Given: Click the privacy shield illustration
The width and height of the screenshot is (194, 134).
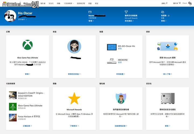Looking at the screenshot, I should point(121,99).
